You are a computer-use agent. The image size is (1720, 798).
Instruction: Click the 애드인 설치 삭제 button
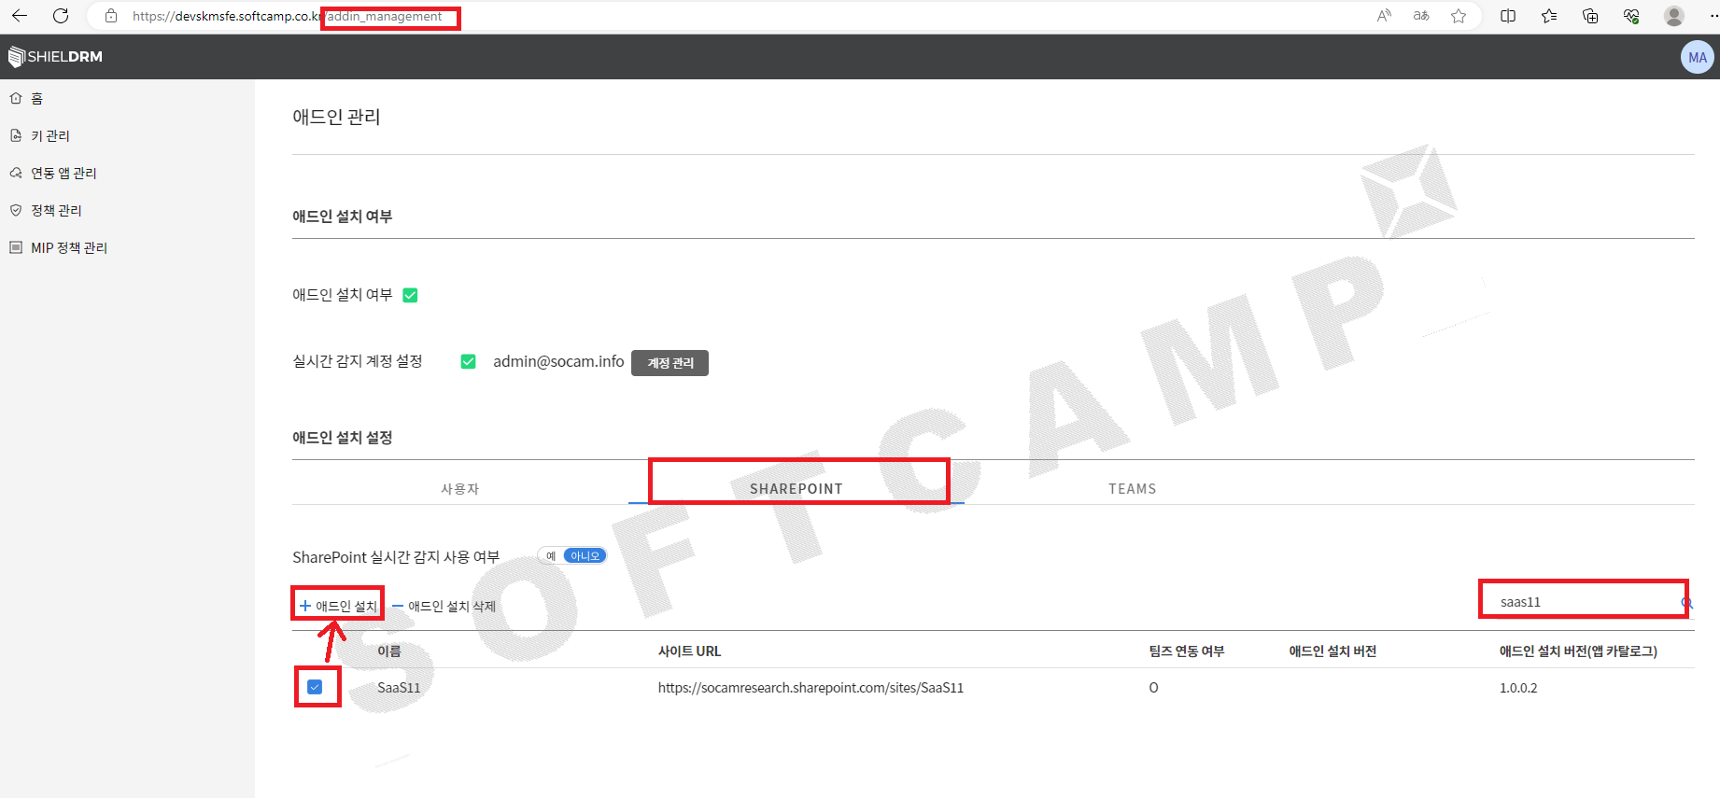tap(444, 606)
